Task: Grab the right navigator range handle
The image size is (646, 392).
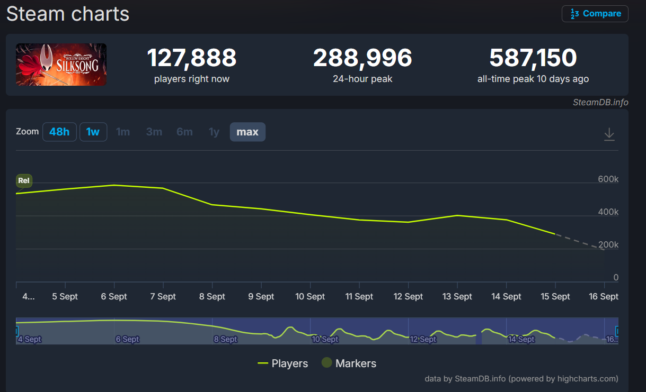Action: pyautogui.click(x=617, y=331)
